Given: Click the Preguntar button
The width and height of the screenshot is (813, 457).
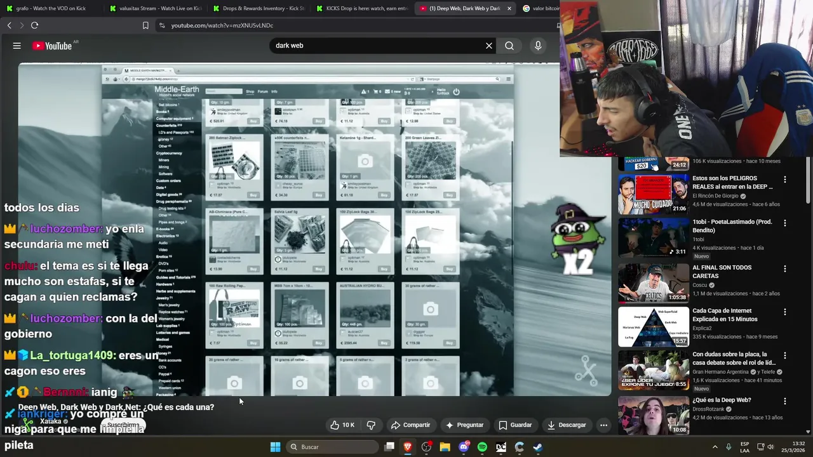Looking at the screenshot, I should coord(464,425).
